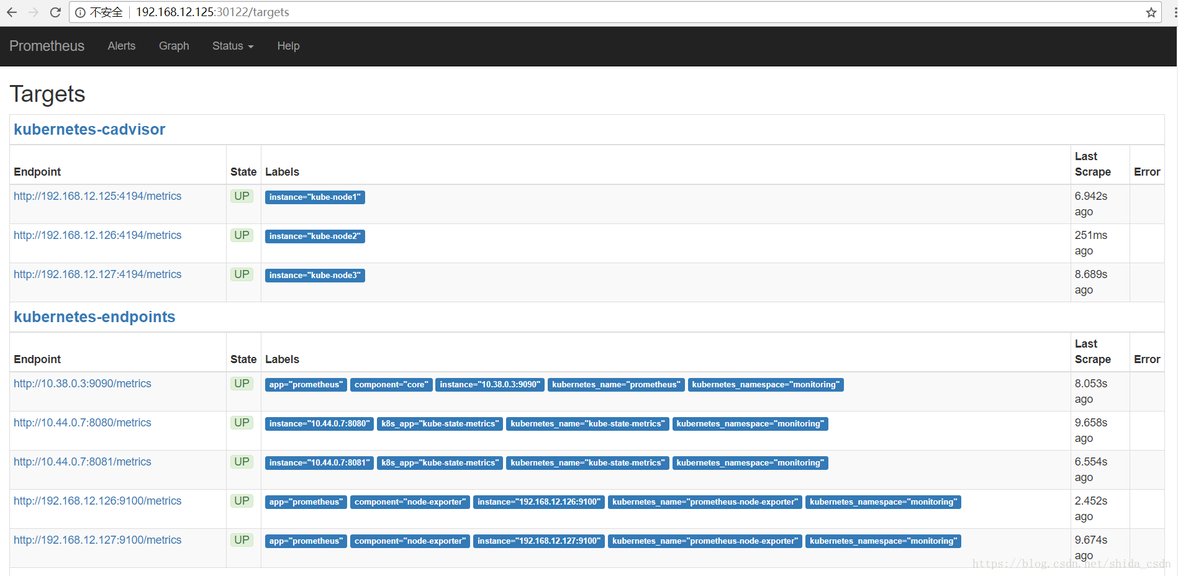
Task: Click the component="core" label badge
Action: click(391, 385)
